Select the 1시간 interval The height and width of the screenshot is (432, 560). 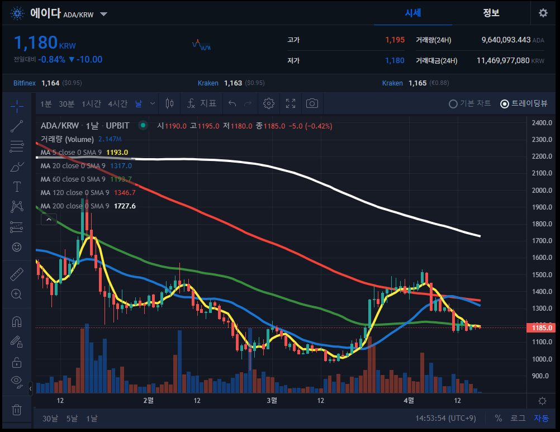(x=92, y=104)
